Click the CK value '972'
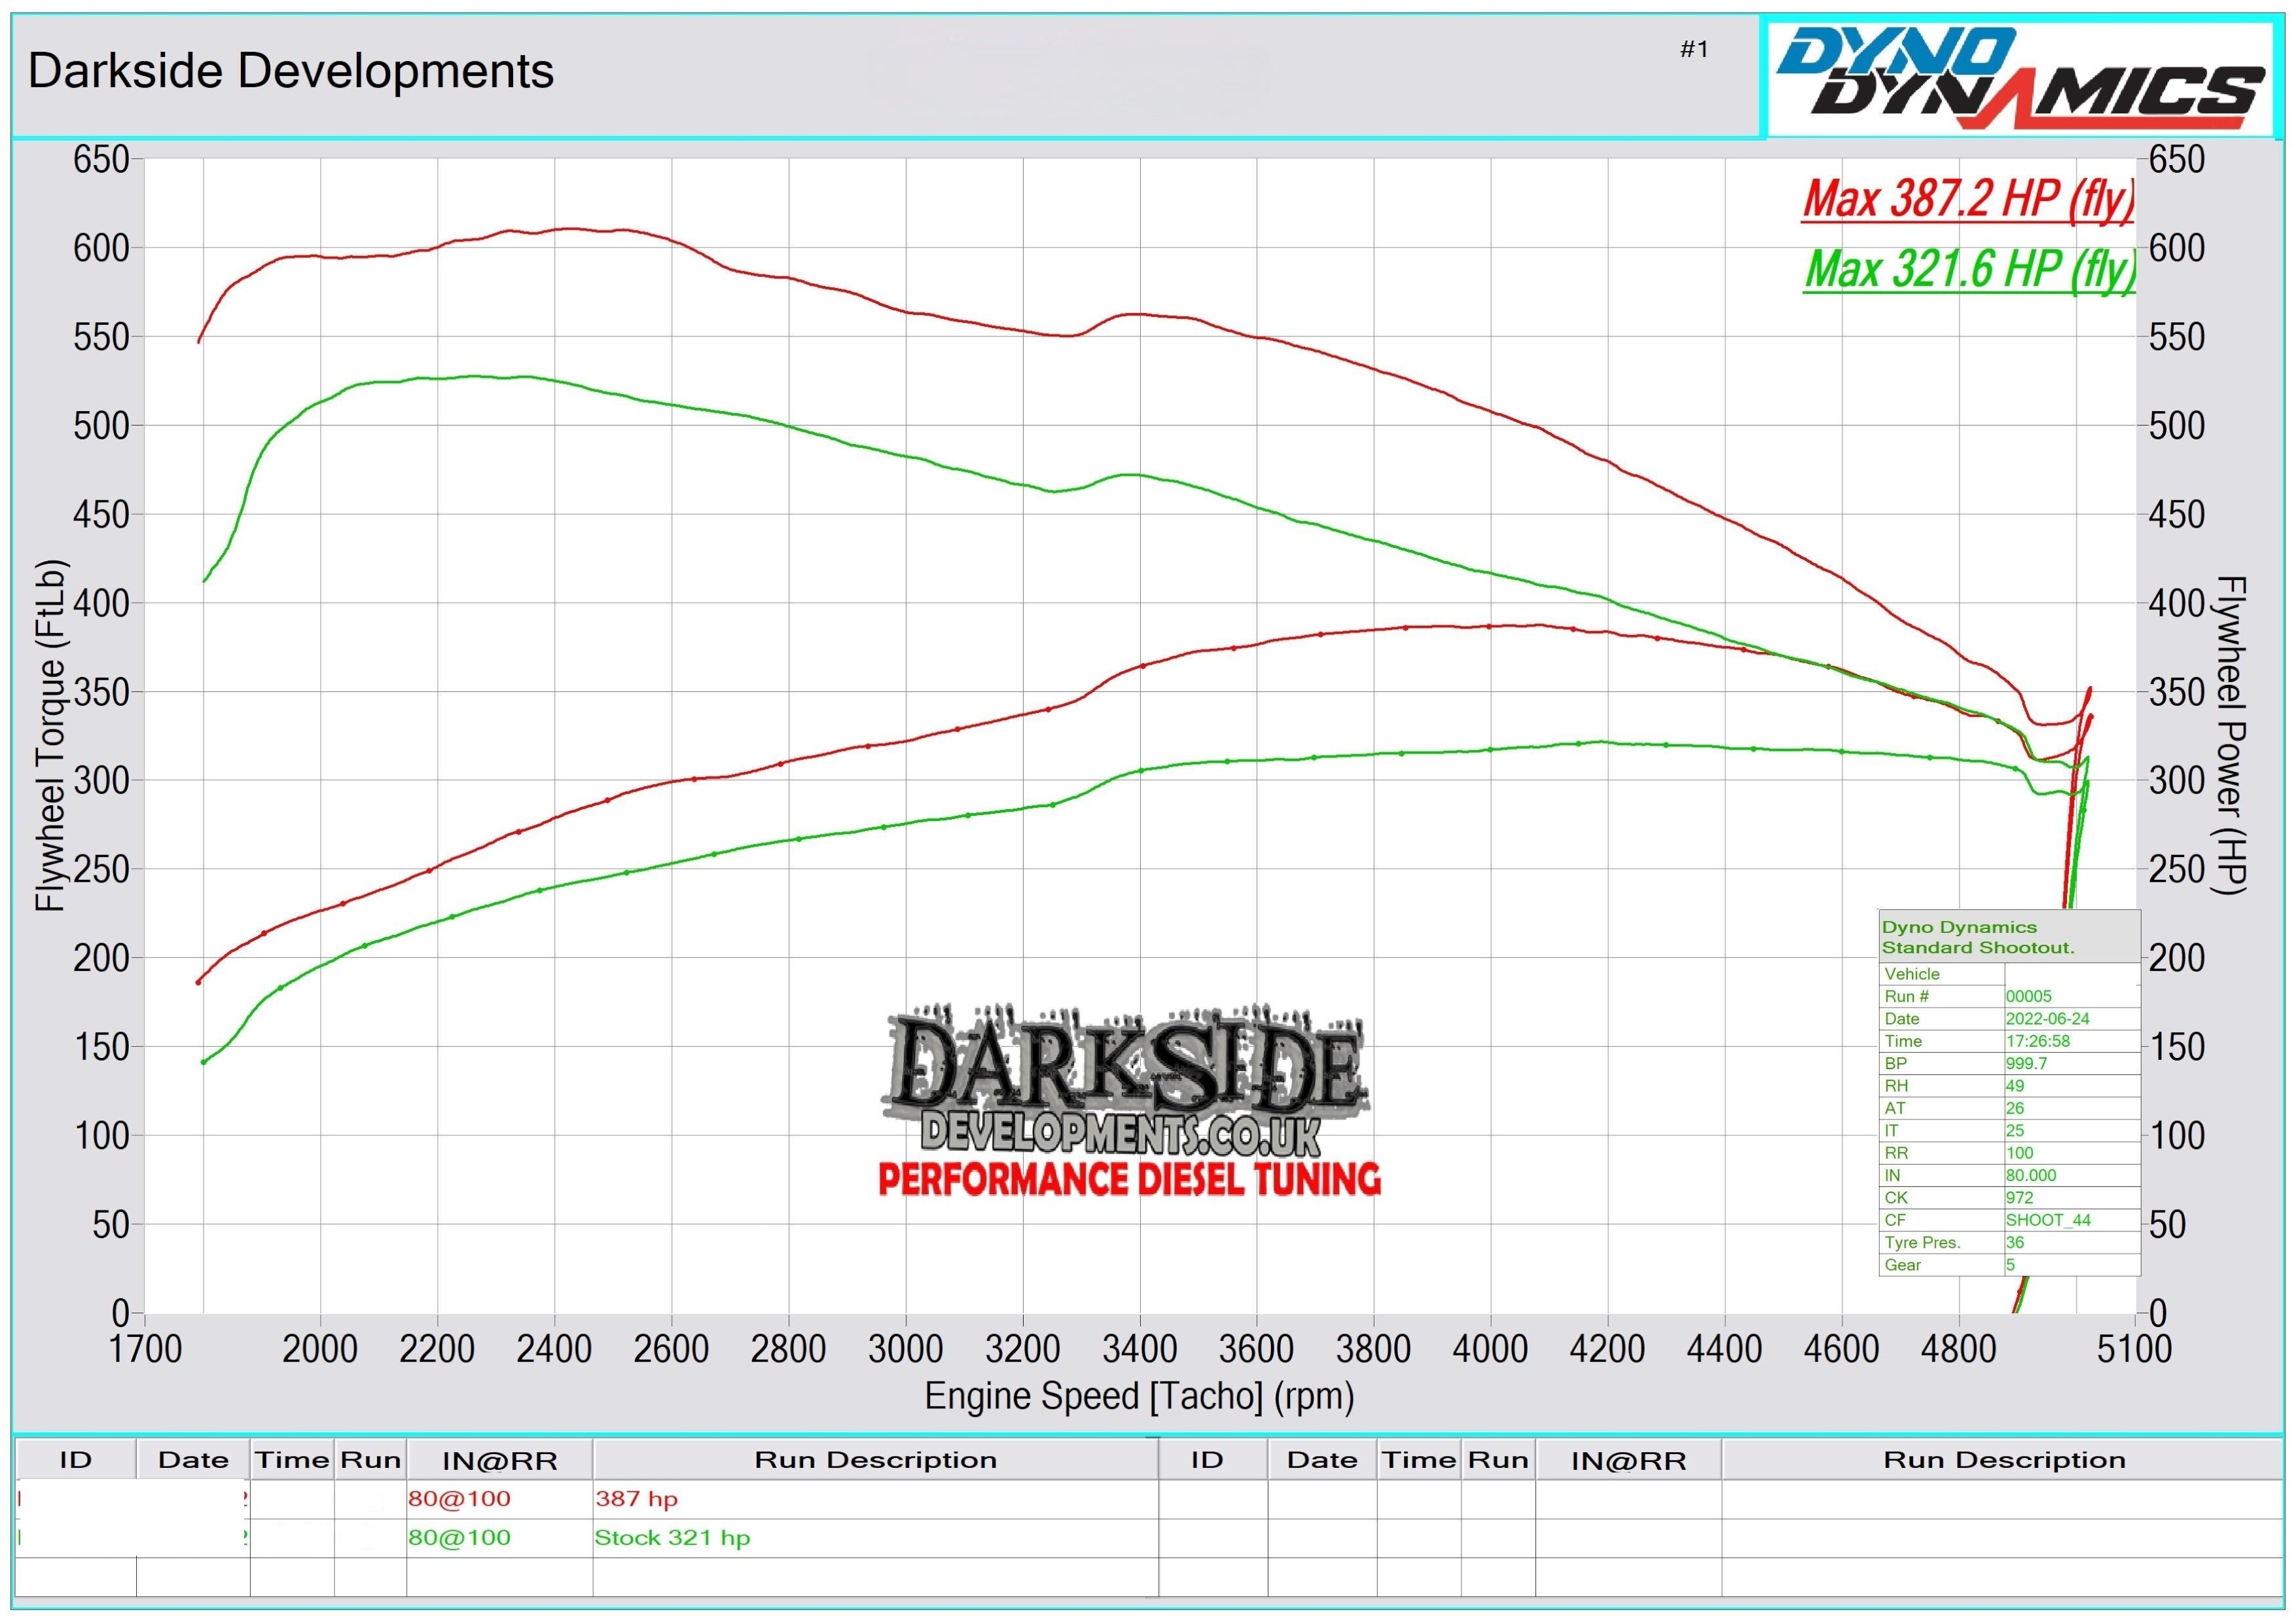The width and height of the screenshot is (2296, 1623). coord(2019,1197)
